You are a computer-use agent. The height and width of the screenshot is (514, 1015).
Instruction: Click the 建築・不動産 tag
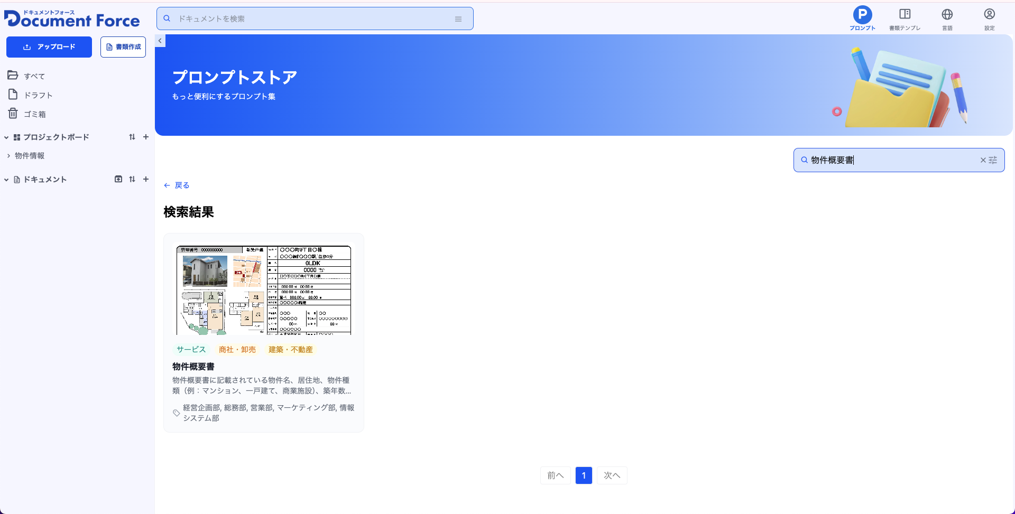291,350
